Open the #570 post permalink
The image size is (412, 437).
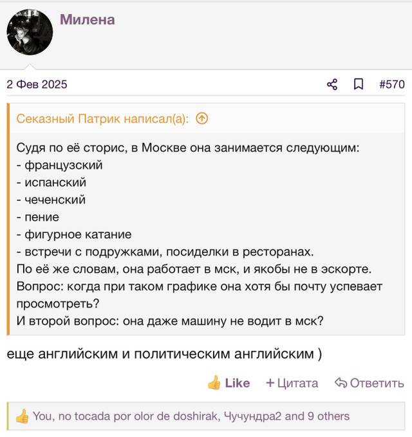pos(392,84)
